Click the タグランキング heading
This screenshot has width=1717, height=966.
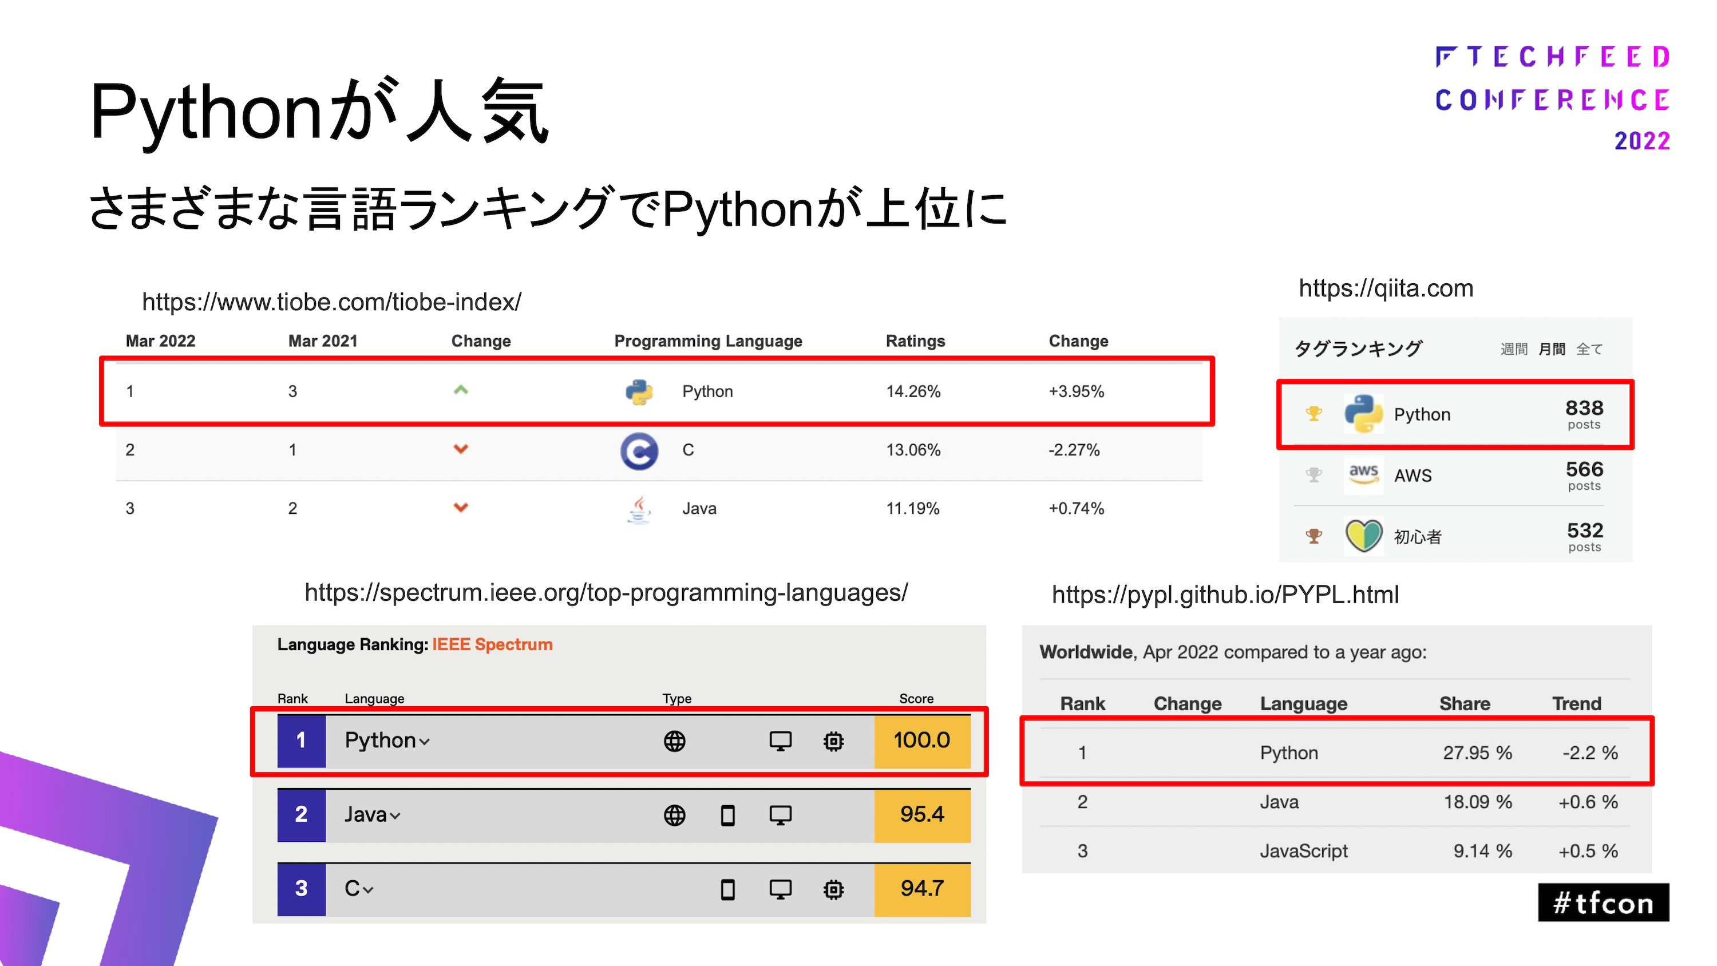(x=1358, y=349)
